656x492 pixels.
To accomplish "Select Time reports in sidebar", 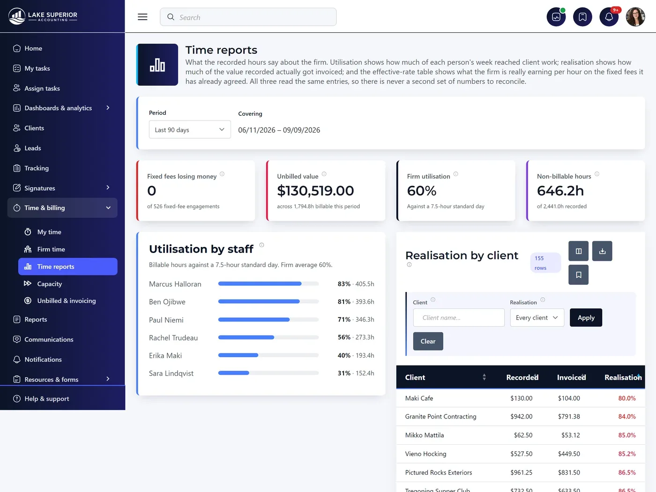I will (x=68, y=267).
